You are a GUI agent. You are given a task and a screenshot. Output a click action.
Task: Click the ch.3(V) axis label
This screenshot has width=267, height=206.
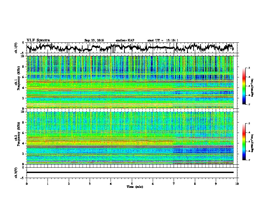[16, 173]
